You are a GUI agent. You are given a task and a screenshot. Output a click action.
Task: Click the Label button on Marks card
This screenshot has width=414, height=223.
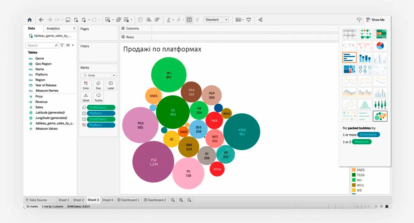tap(111, 85)
